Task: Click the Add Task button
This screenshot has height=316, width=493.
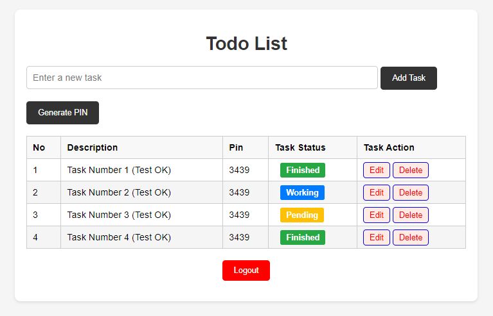Action: [408, 78]
